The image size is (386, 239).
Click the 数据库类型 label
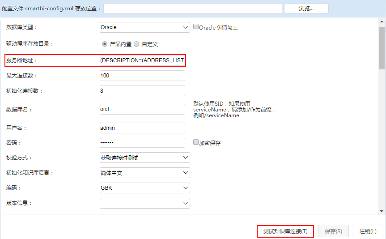(21, 27)
